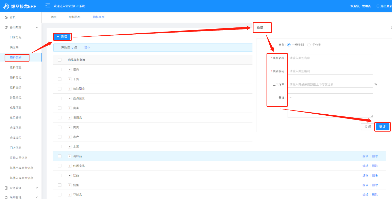Click the 财务管理 icon in sidebar

[6, 188]
